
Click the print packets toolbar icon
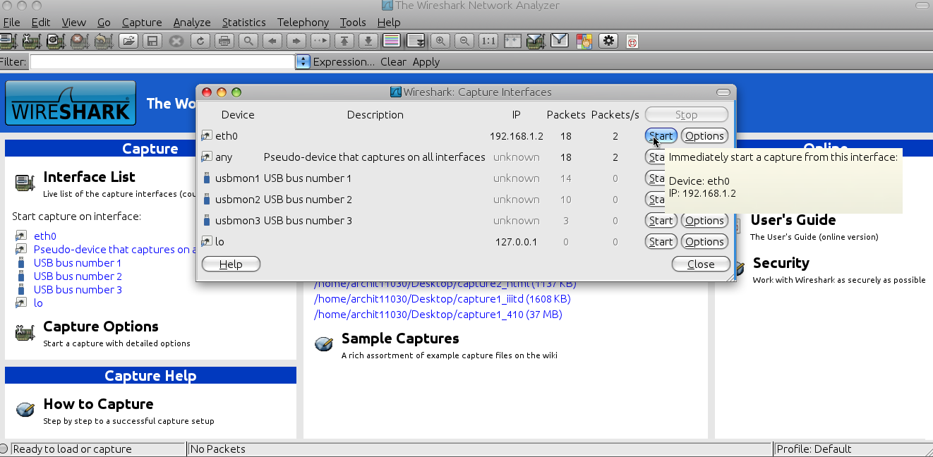pos(224,40)
